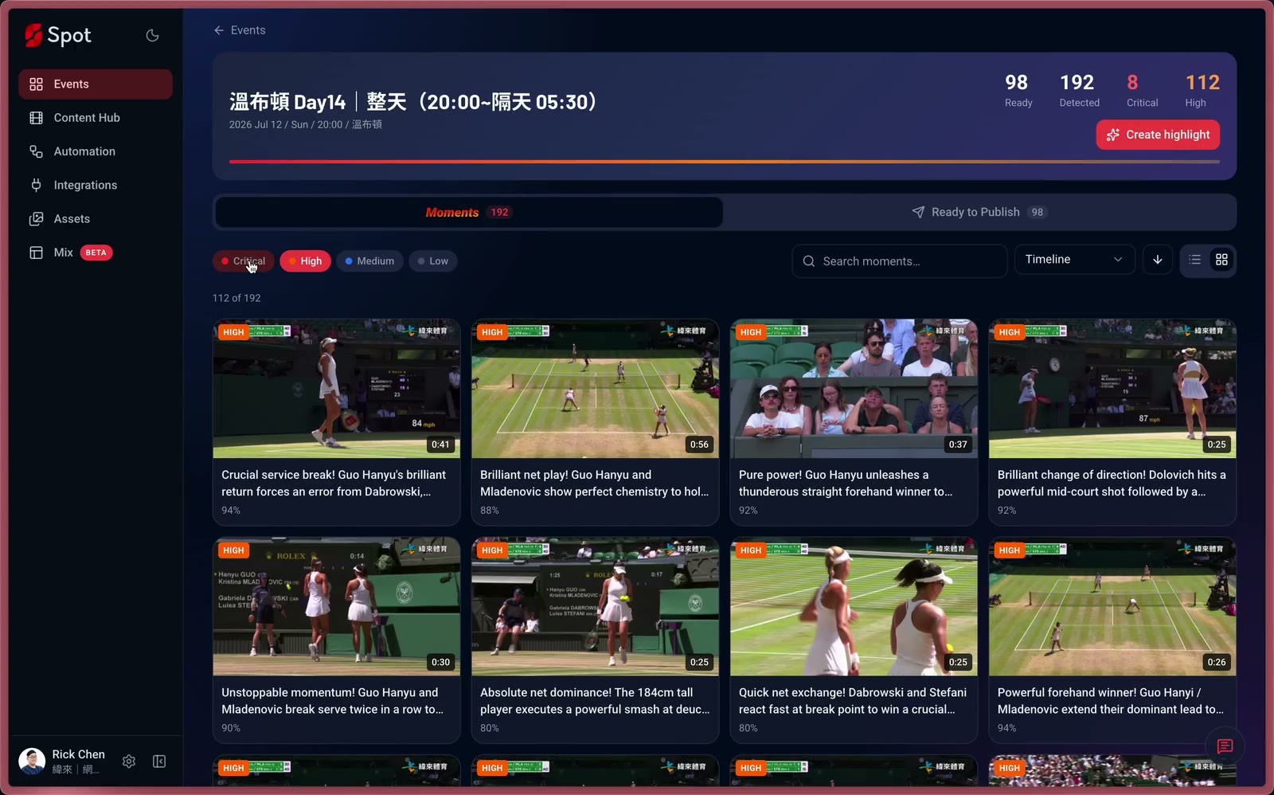Click the 192 Detected stat
This screenshot has height=795, width=1274.
(x=1078, y=90)
